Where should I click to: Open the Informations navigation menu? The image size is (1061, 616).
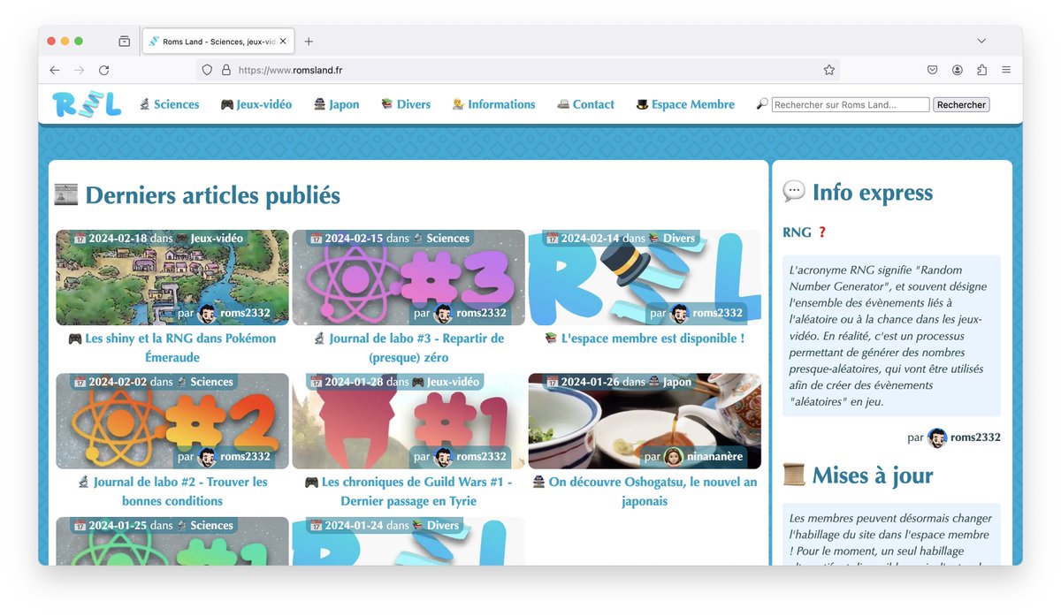click(493, 104)
